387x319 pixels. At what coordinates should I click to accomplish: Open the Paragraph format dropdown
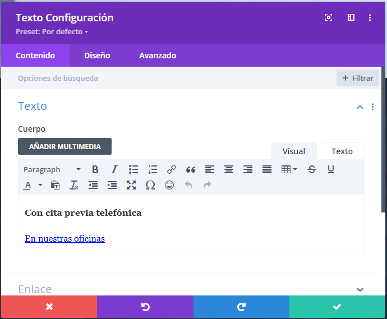pyautogui.click(x=52, y=169)
